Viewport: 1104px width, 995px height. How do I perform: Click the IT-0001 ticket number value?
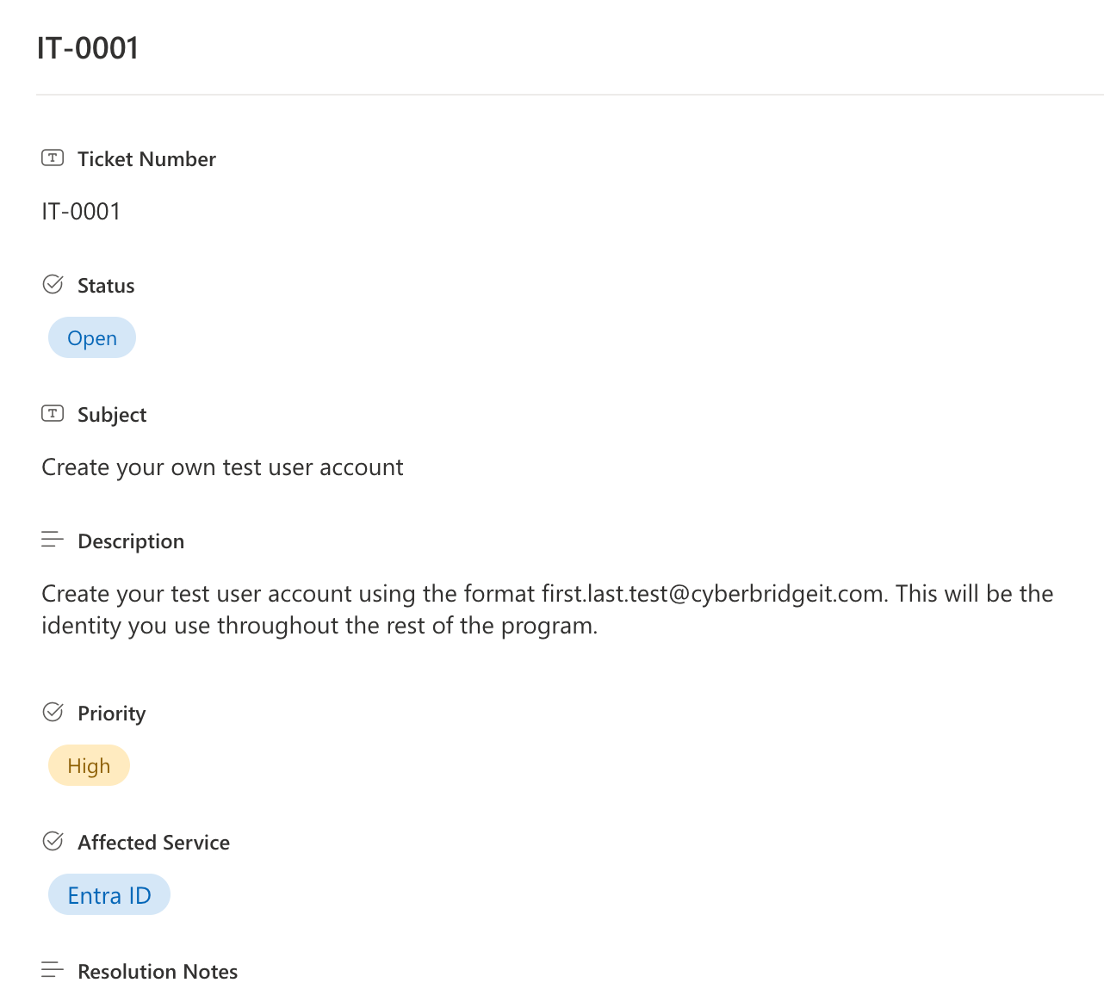pyautogui.click(x=81, y=212)
